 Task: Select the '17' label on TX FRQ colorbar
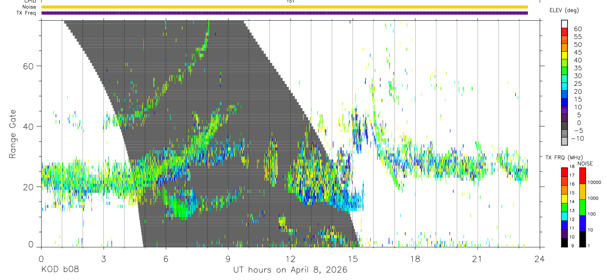coord(572,175)
